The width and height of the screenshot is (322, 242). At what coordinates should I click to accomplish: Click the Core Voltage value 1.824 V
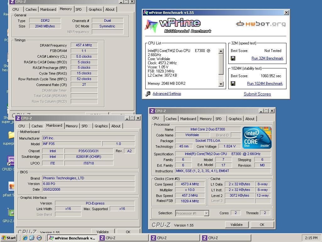pyautogui.click(x=229, y=146)
